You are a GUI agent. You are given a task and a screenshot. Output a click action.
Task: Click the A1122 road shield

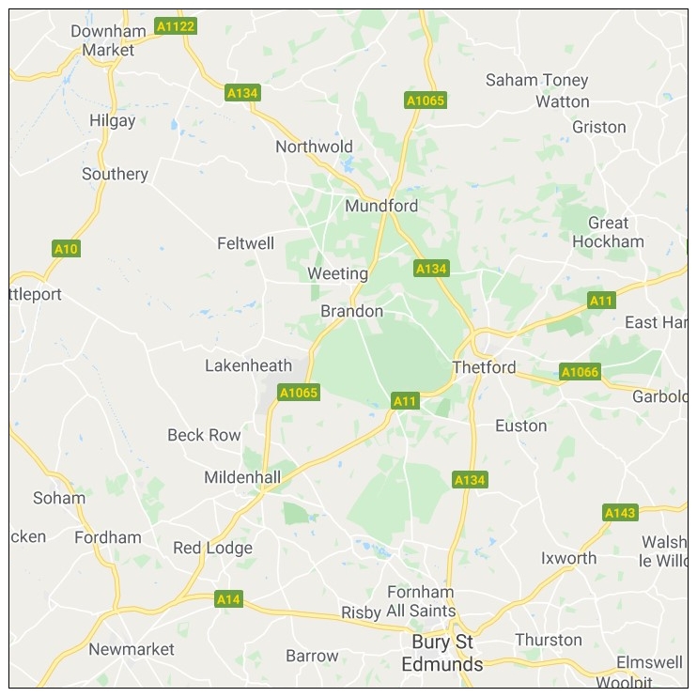coord(176,26)
